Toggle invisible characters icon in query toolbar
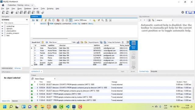Viewport: 195px width, 110px height. 106,20
